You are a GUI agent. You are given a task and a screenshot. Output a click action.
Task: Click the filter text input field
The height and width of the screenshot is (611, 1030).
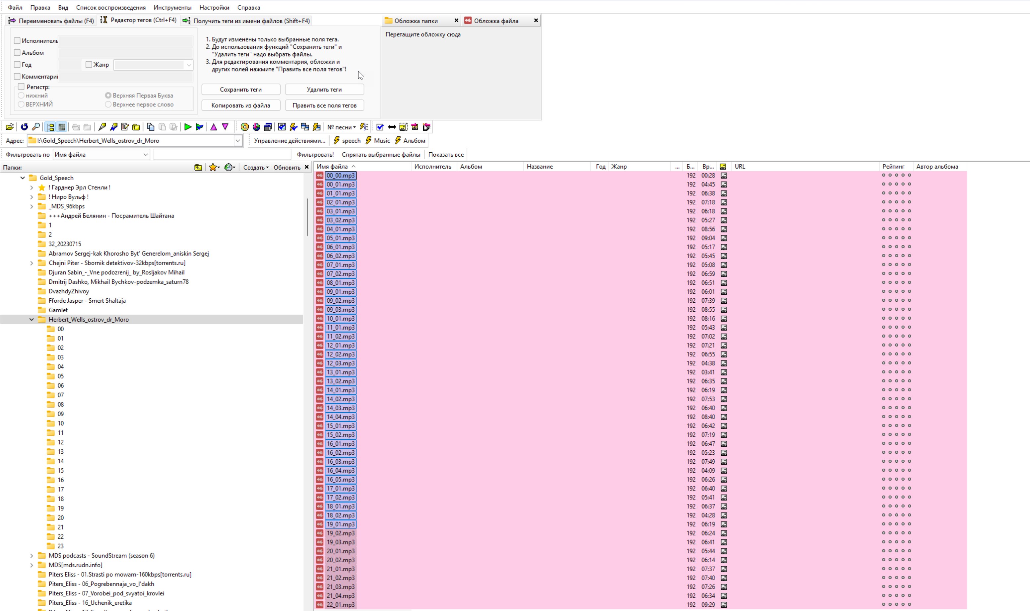(222, 154)
